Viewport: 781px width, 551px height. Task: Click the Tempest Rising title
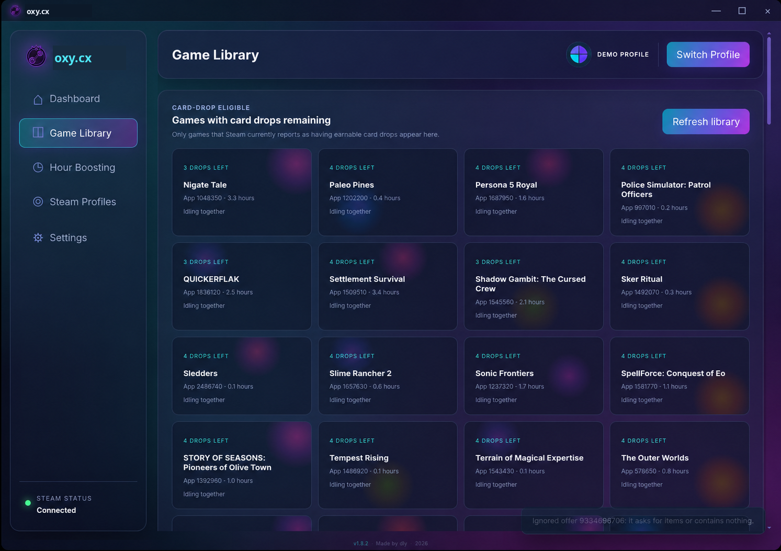pos(359,458)
